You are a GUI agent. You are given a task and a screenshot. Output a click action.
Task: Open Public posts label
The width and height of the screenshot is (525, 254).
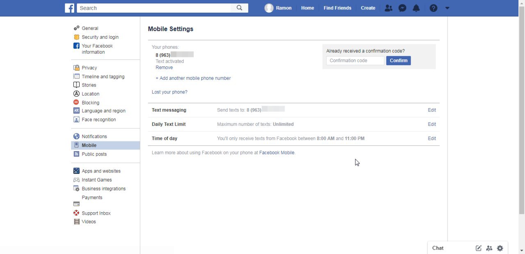click(x=94, y=154)
